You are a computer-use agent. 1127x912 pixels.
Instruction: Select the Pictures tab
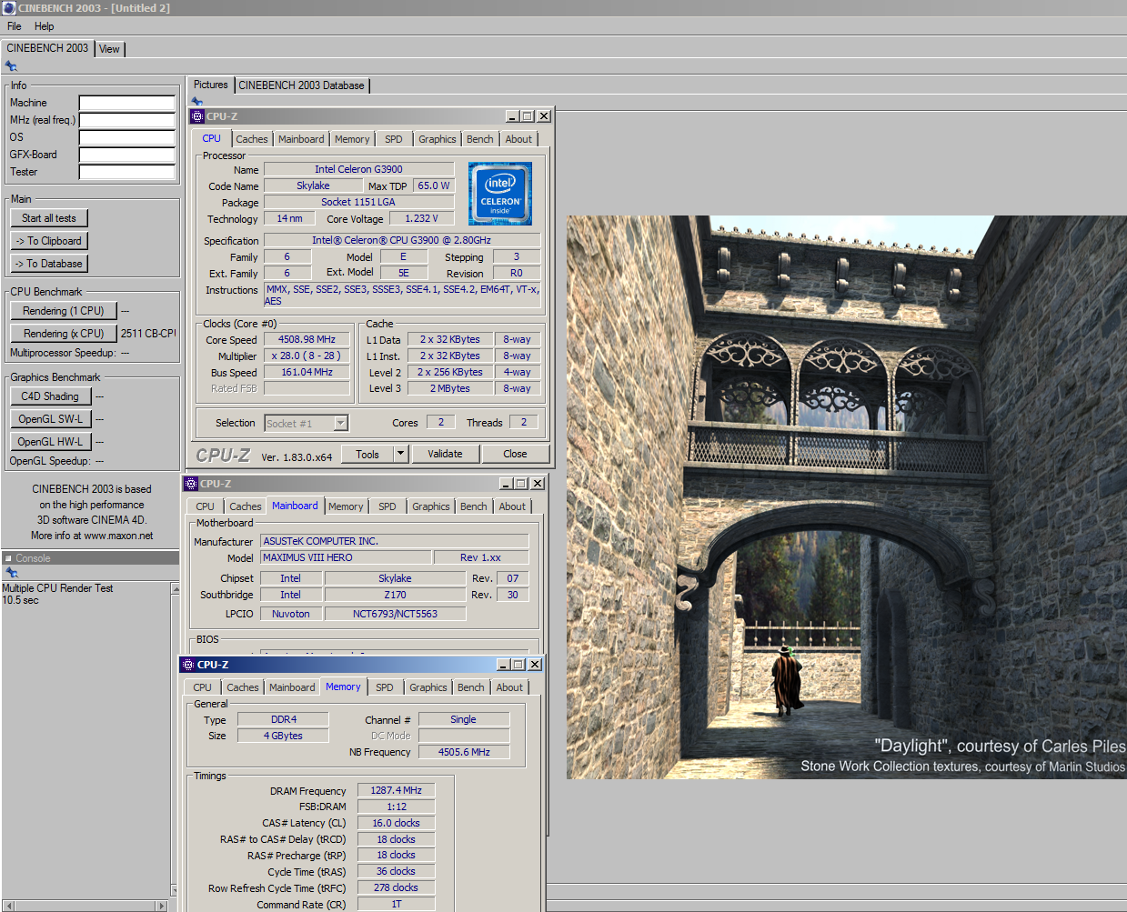click(210, 85)
